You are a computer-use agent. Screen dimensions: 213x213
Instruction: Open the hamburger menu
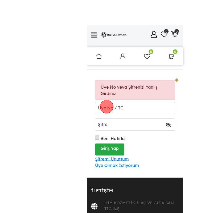tap(94, 35)
